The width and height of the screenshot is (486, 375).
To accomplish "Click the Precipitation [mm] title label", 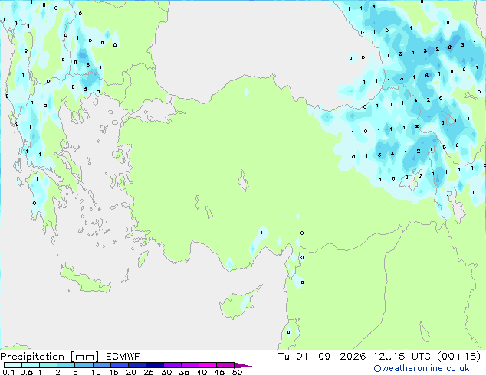I will pyautogui.click(x=50, y=357).
